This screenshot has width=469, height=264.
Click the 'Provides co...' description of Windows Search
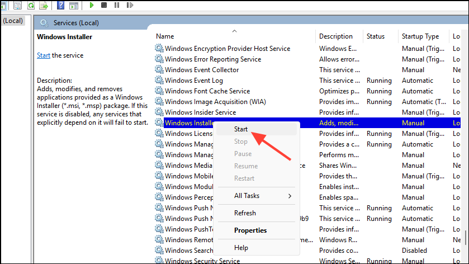coord(339,251)
